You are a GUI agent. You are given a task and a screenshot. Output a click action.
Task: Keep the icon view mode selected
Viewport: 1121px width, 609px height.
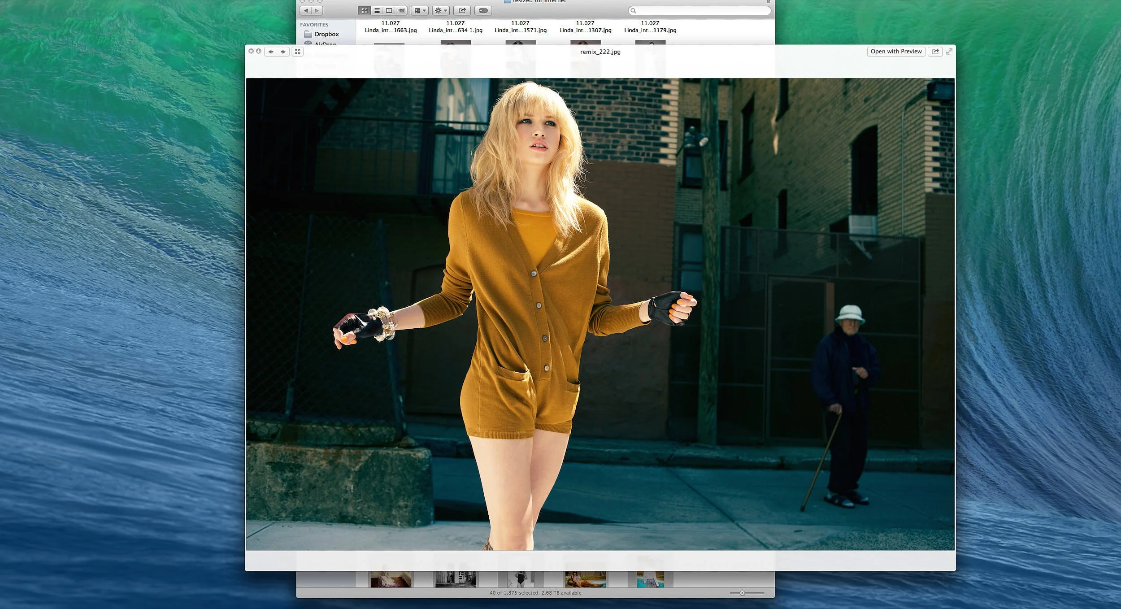pos(365,10)
